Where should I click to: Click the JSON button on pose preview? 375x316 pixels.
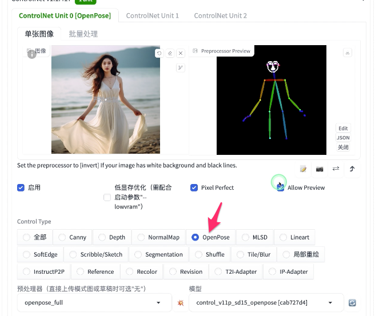pyautogui.click(x=343, y=138)
